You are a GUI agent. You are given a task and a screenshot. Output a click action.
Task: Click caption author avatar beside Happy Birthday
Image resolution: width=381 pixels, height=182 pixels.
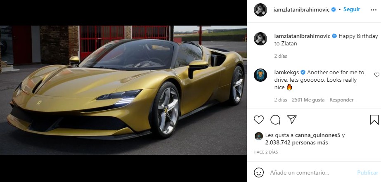click(x=260, y=39)
